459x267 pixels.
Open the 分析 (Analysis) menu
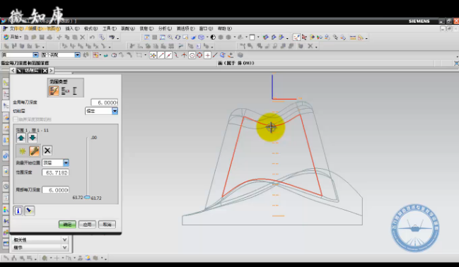pos(165,29)
